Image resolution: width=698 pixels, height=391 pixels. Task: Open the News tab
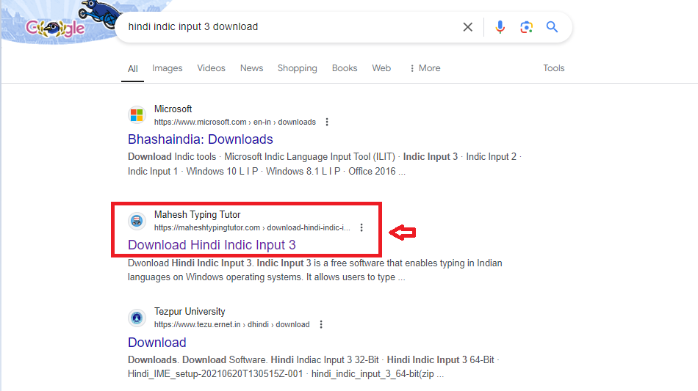click(251, 68)
